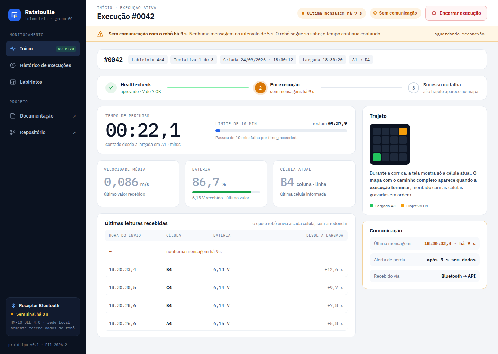The image size is (498, 354).
Task: Click the clock icon beside Histórico de execuções
Action: (13, 65)
